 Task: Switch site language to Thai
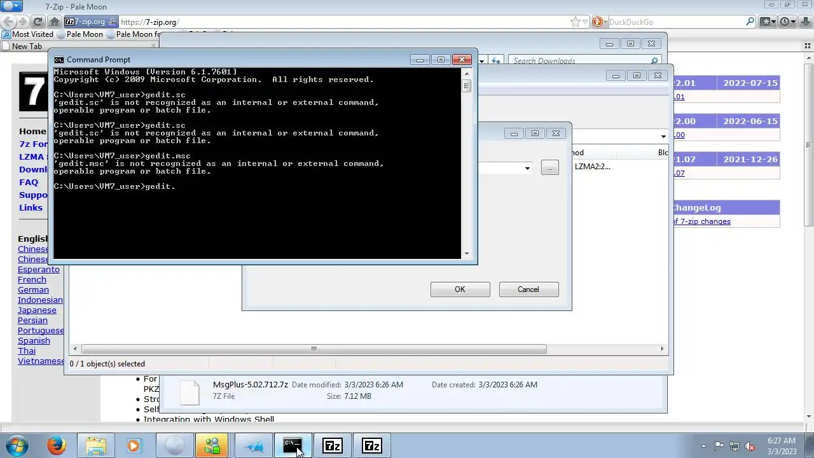point(27,350)
